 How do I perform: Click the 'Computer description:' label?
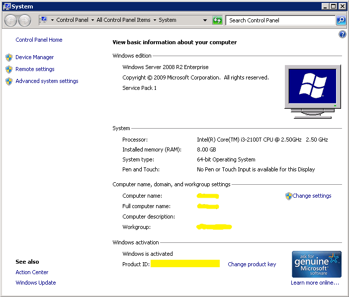tap(149, 217)
